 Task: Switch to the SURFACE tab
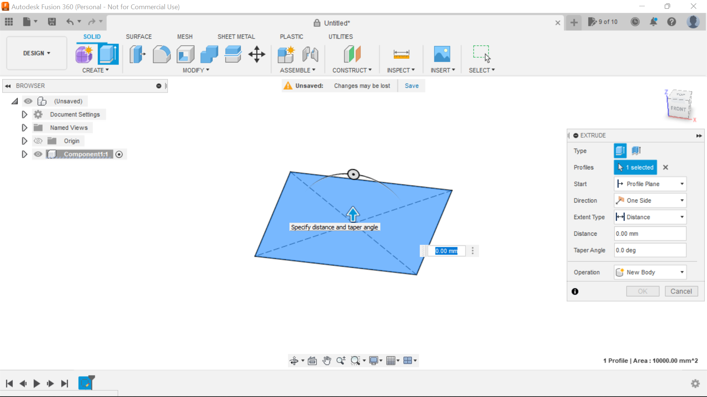[x=139, y=36]
